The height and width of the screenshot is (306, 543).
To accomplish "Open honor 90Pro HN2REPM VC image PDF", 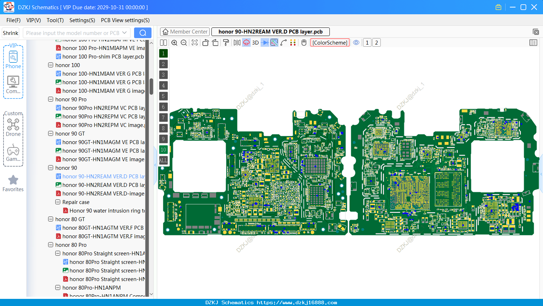I will point(100,125).
